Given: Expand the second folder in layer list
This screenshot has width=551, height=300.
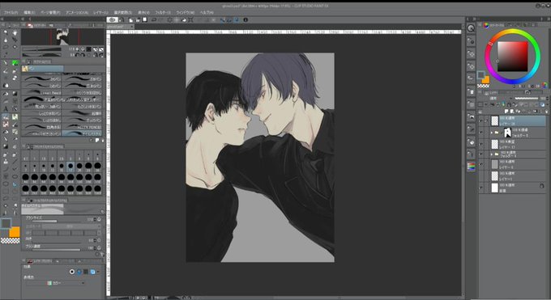Looking at the screenshot, I should click(492, 154).
